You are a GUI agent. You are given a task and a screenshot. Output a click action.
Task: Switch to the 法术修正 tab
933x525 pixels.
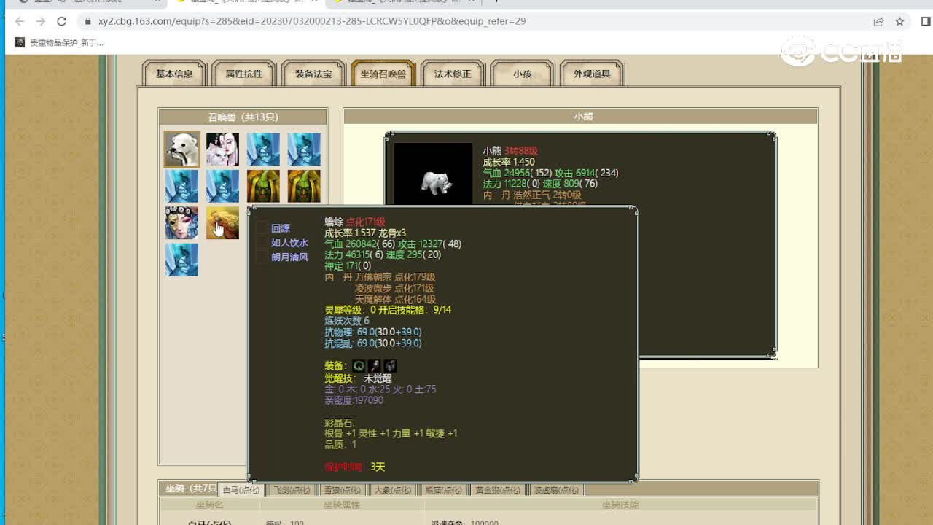(453, 74)
